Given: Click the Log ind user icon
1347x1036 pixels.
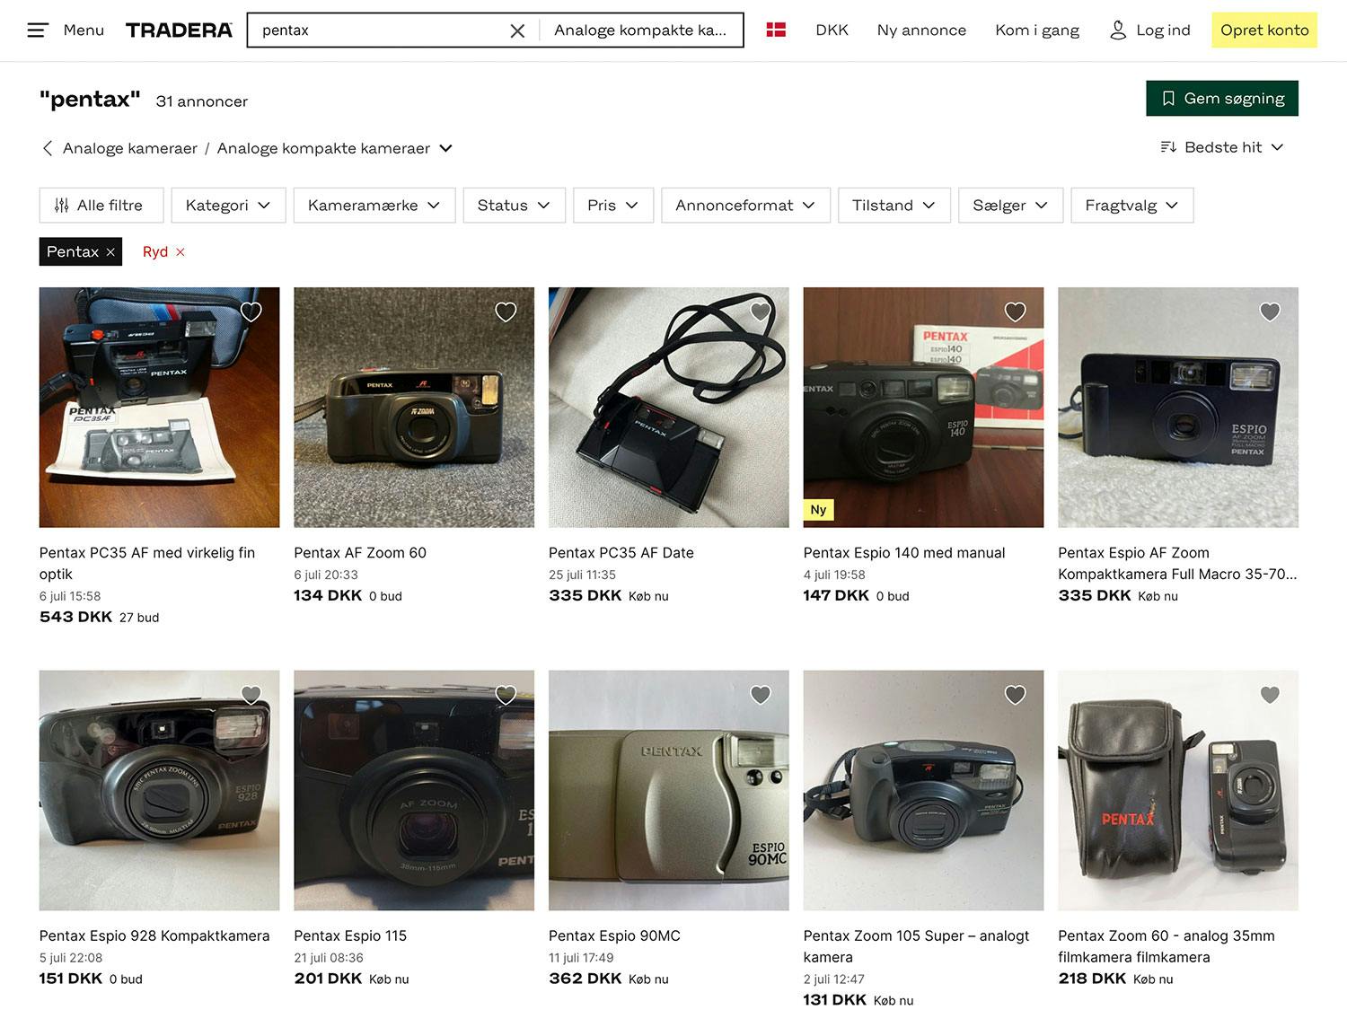Looking at the screenshot, I should pyautogui.click(x=1118, y=30).
